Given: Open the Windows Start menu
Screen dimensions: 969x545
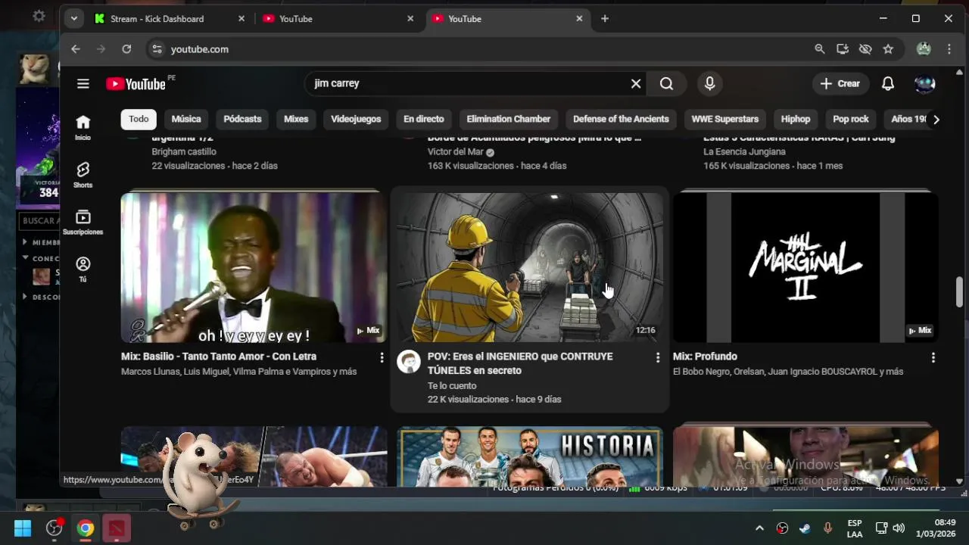Looking at the screenshot, I should pyautogui.click(x=23, y=528).
